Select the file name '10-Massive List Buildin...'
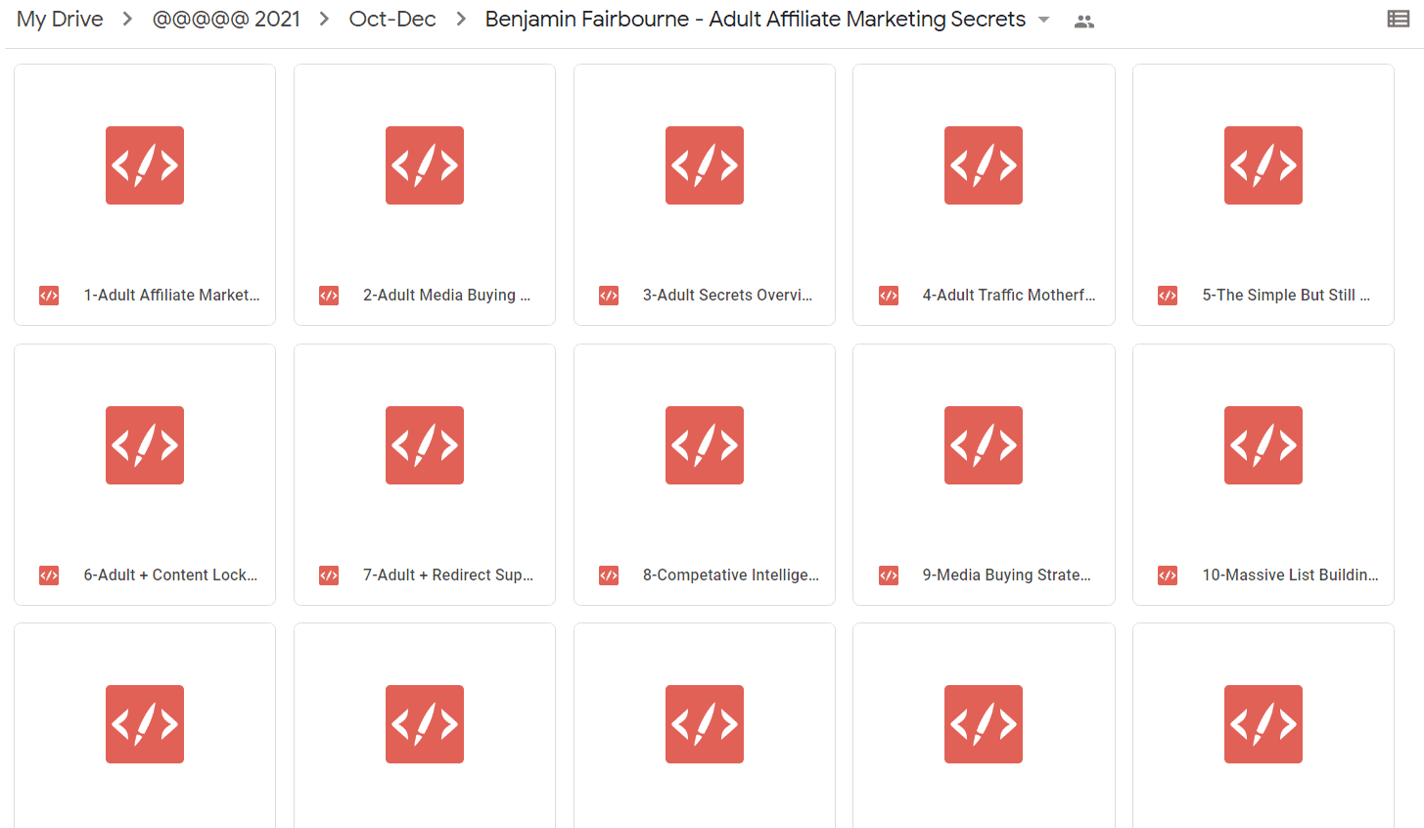Viewport: 1424px width, 828px height. click(x=1291, y=575)
